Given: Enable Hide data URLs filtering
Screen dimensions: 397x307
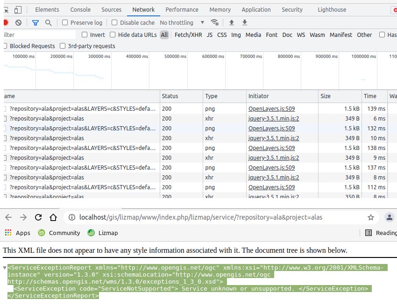Looking at the screenshot, I should tap(113, 35).
